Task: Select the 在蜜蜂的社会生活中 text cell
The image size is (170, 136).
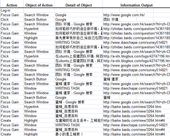Action: tap(79, 121)
